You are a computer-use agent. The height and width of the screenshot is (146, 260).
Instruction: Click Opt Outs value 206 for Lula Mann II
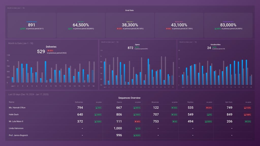click(x=230, y=121)
